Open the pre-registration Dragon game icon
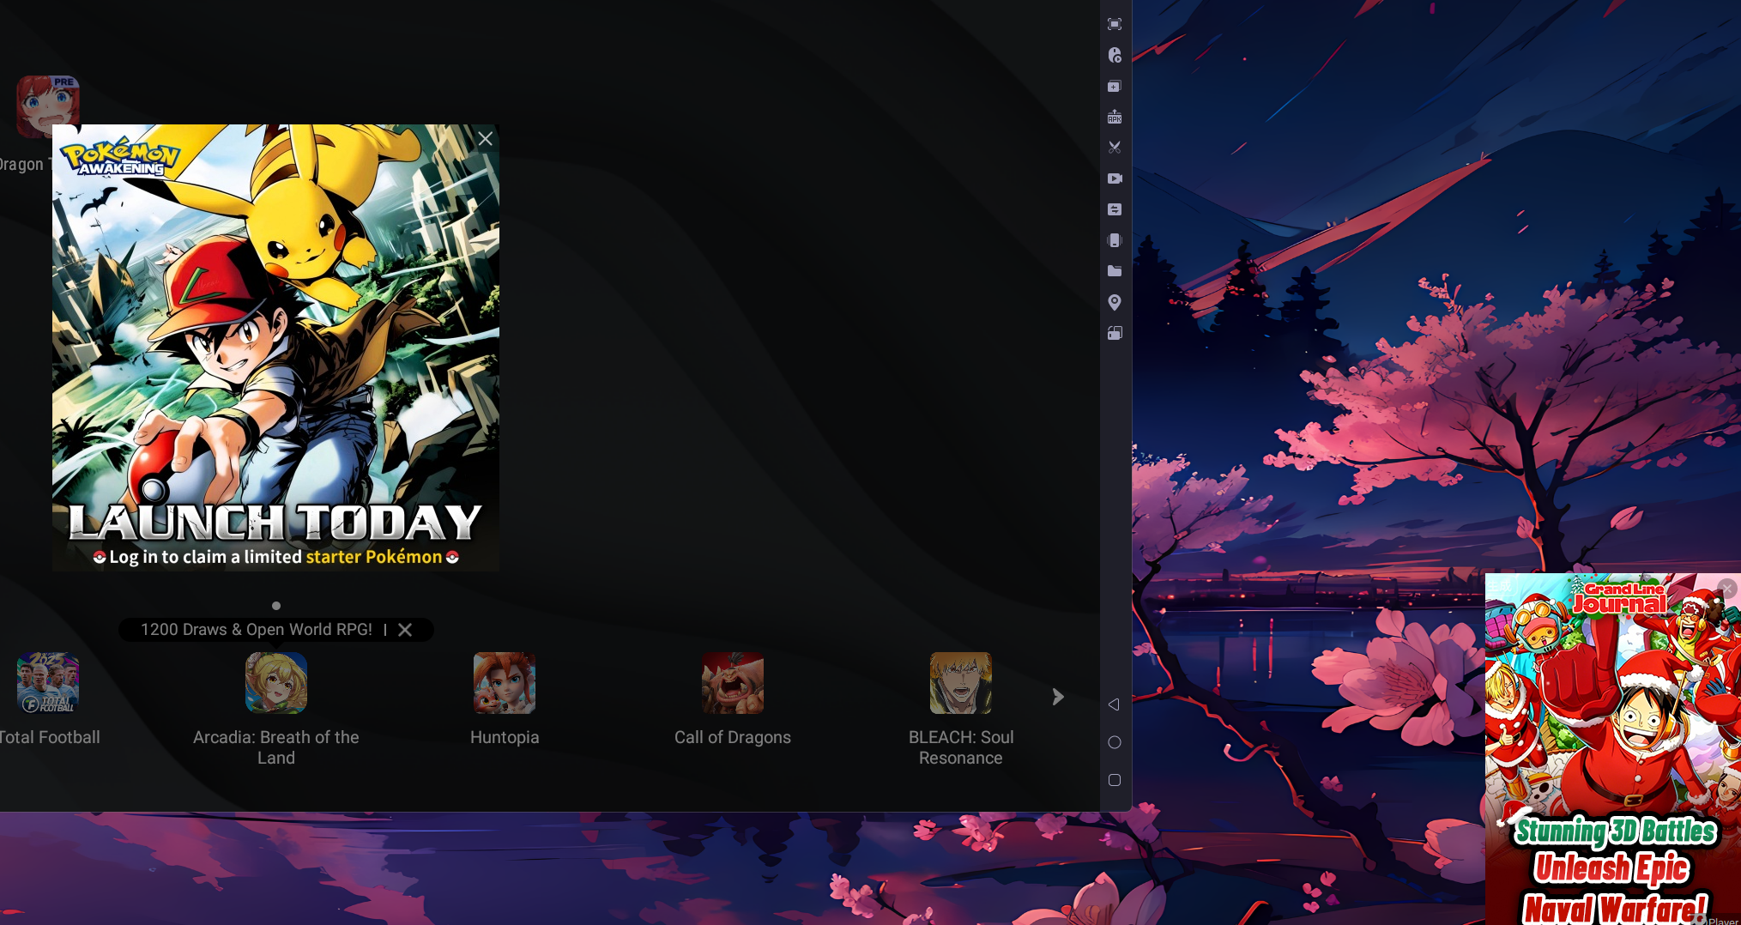 coord(48,106)
